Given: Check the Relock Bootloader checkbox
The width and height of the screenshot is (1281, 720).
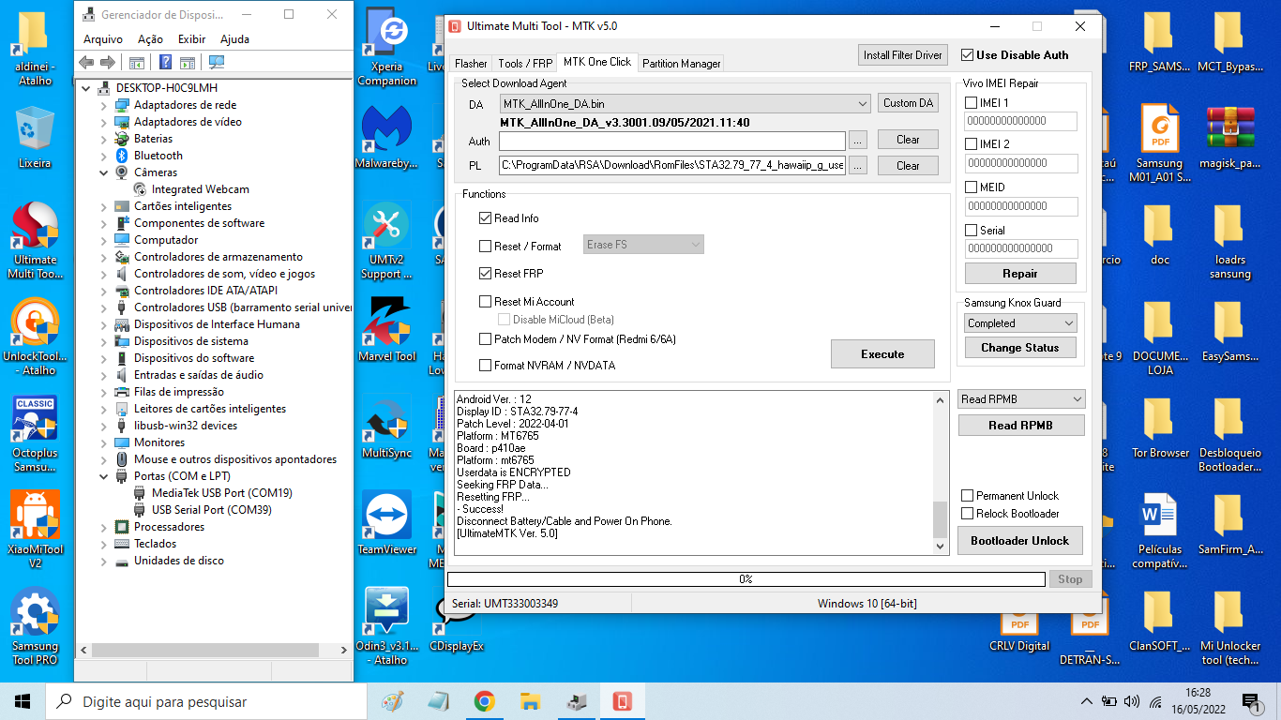Looking at the screenshot, I should click(x=968, y=514).
